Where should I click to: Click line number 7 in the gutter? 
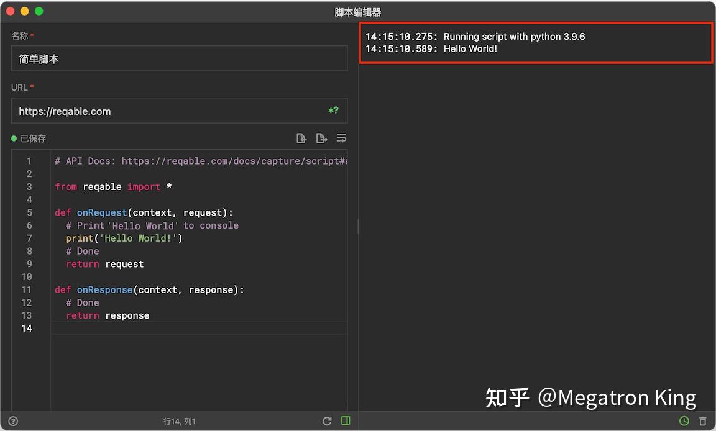(29, 238)
